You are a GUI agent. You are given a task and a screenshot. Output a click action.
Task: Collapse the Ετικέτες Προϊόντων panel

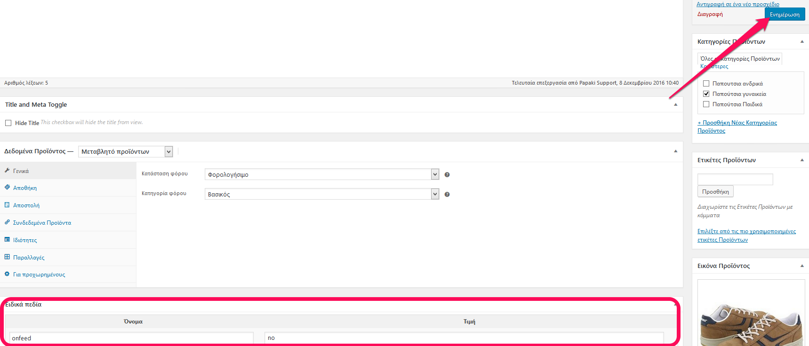coord(802,160)
